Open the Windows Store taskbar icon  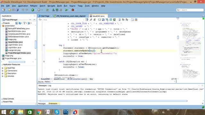30,112
